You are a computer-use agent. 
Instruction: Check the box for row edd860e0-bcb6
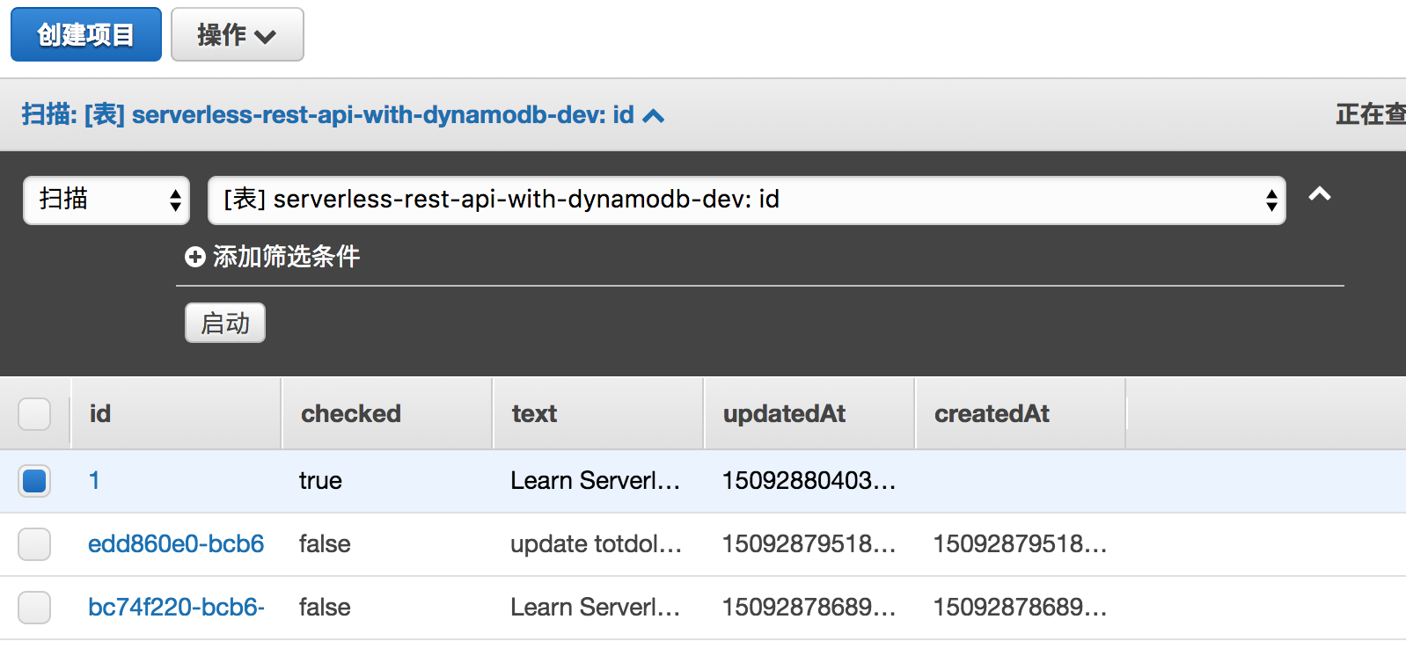[x=34, y=544]
